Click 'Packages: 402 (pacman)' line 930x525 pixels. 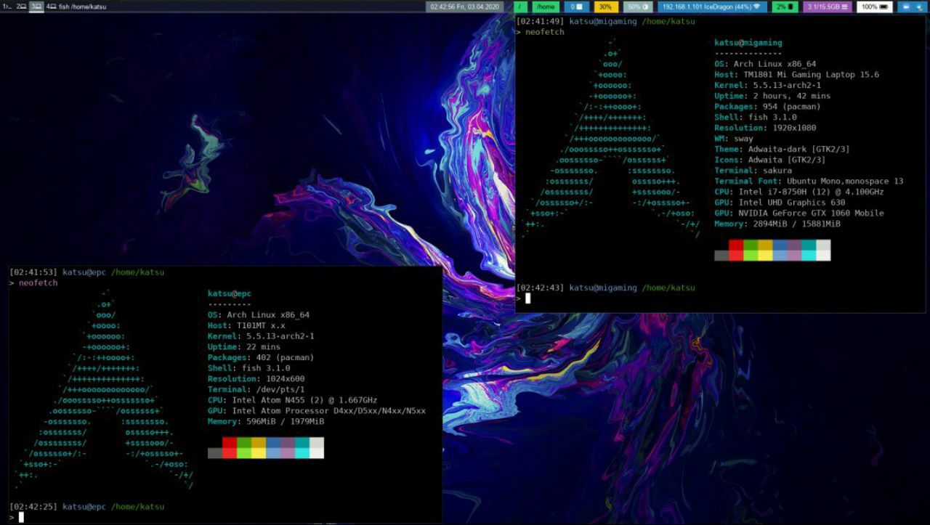(x=261, y=358)
